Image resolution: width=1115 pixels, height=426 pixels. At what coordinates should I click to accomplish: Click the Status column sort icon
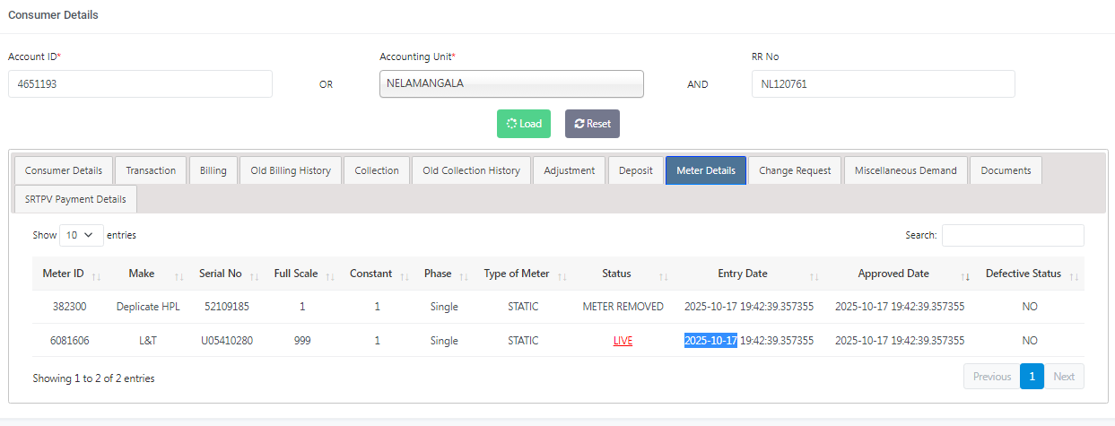663,274
